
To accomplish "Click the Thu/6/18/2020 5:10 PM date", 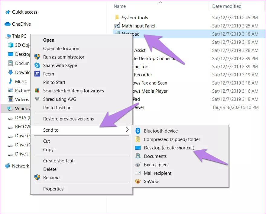I will (x=235, y=107).
